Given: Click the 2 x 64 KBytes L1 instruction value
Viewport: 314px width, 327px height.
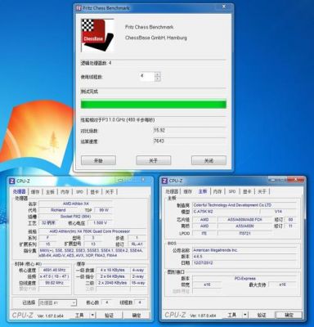Looking at the screenshot, I should coord(113,276).
